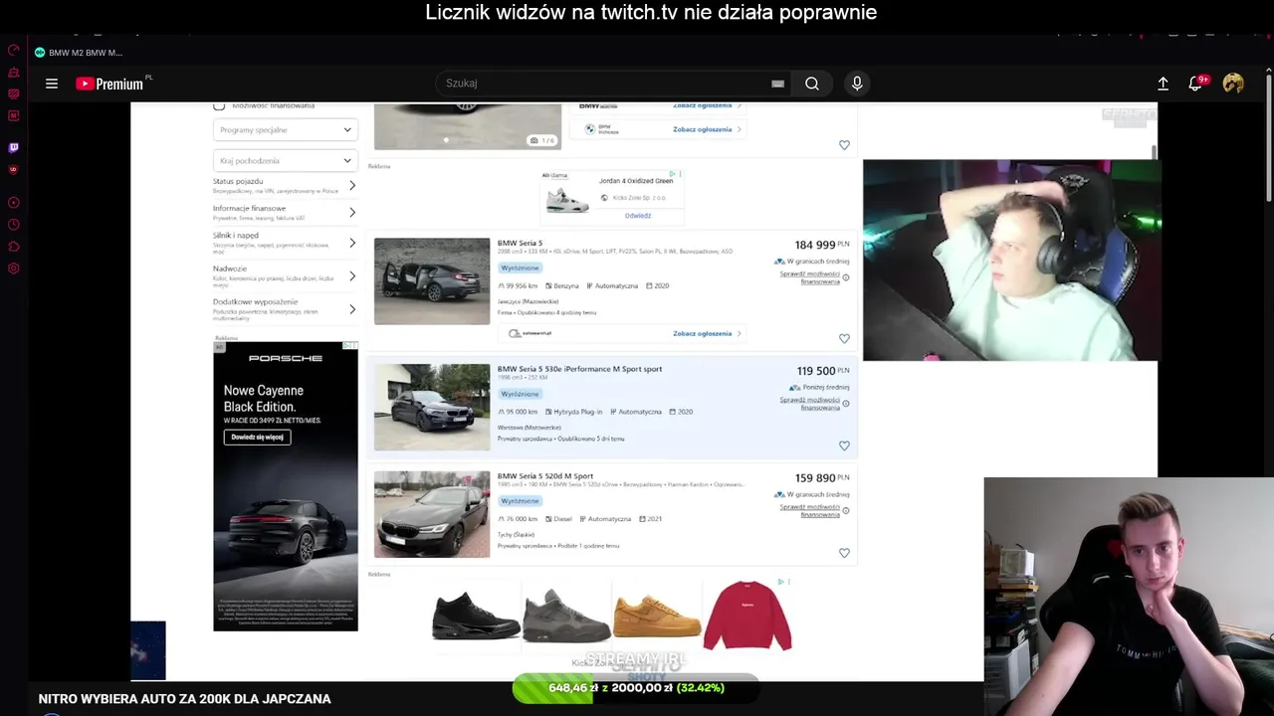Image resolution: width=1274 pixels, height=716 pixels.
Task: Open financing link under 184 999 PLN price
Action: (x=809, y=277)
